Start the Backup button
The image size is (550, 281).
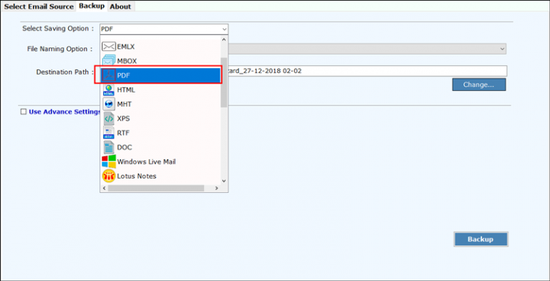coord(481,239)
